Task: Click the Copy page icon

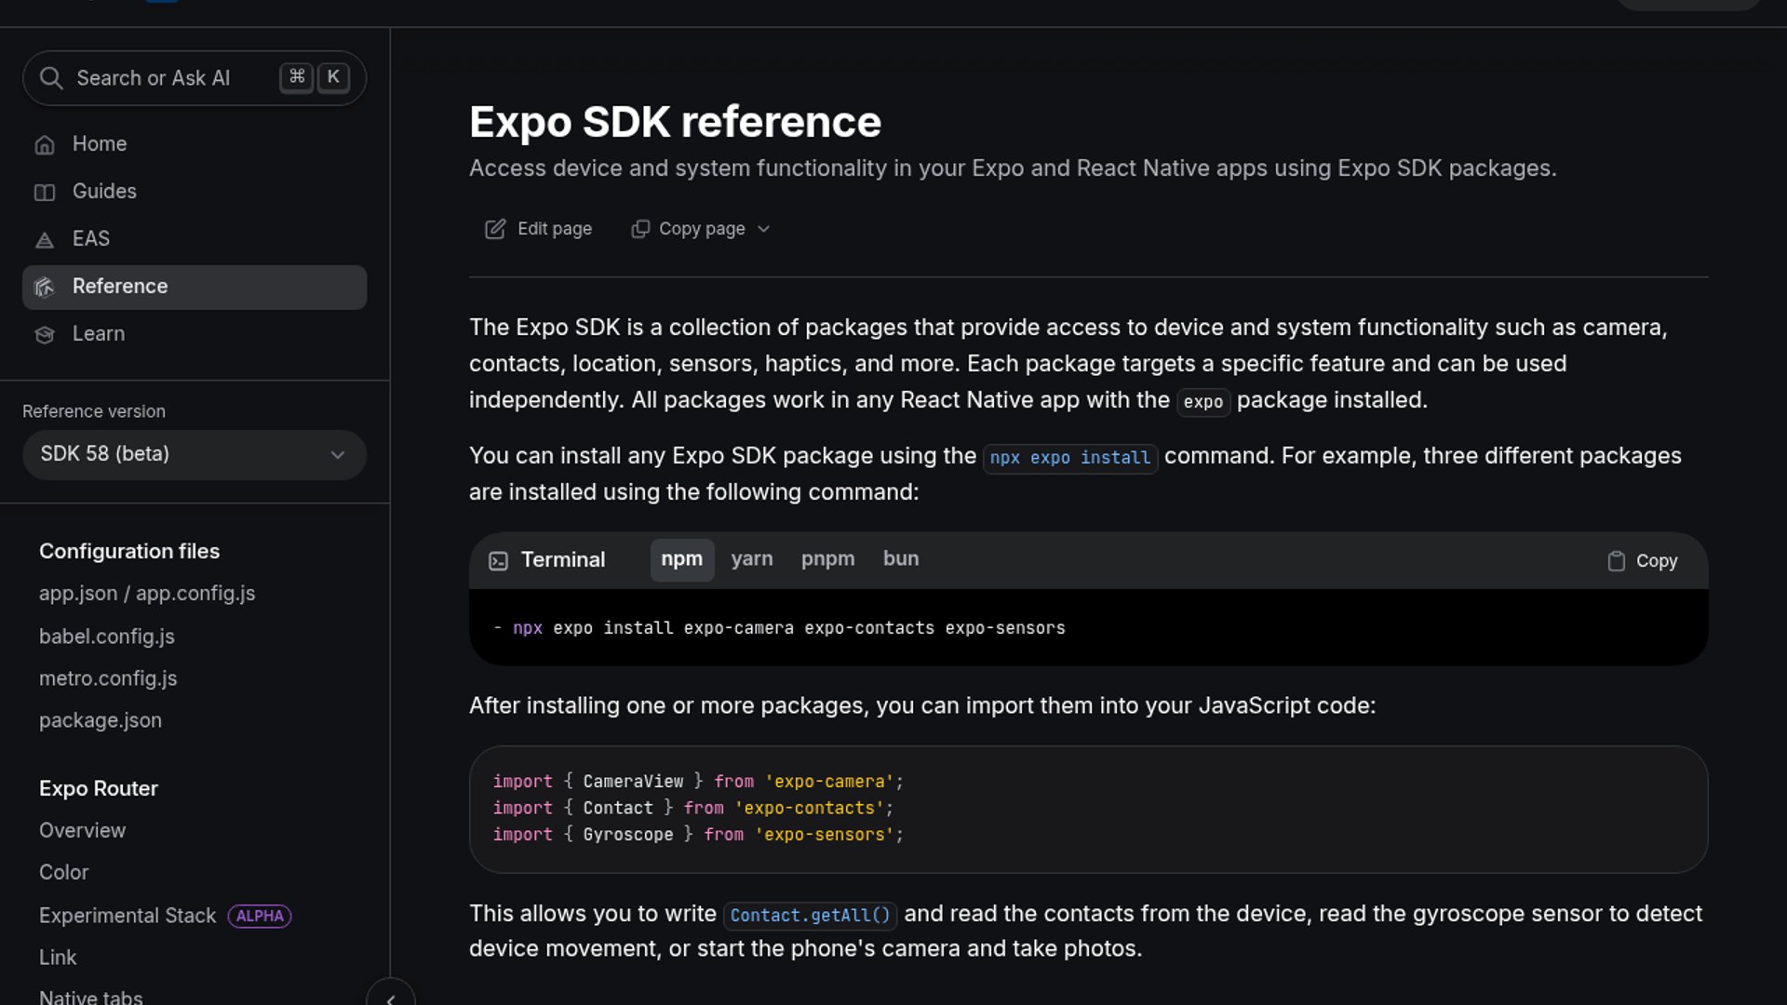Action: pyautogui.click(x=640, y=229)
